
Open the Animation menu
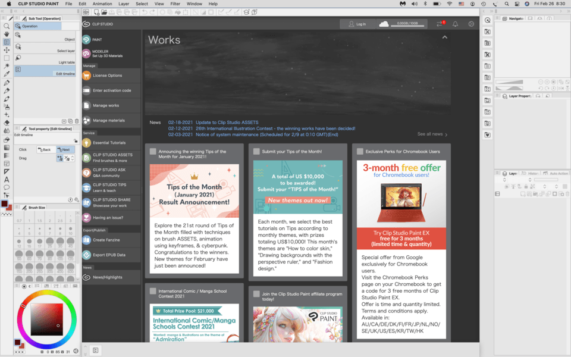point(102,4)
